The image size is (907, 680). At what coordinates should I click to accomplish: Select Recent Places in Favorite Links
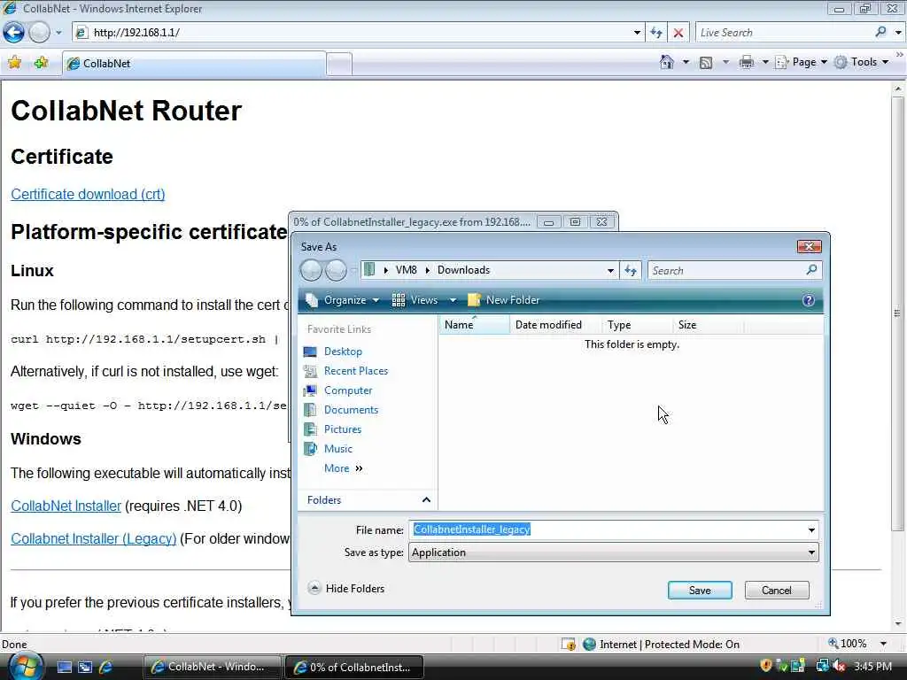pyautogui.click(x=356, y=371)
